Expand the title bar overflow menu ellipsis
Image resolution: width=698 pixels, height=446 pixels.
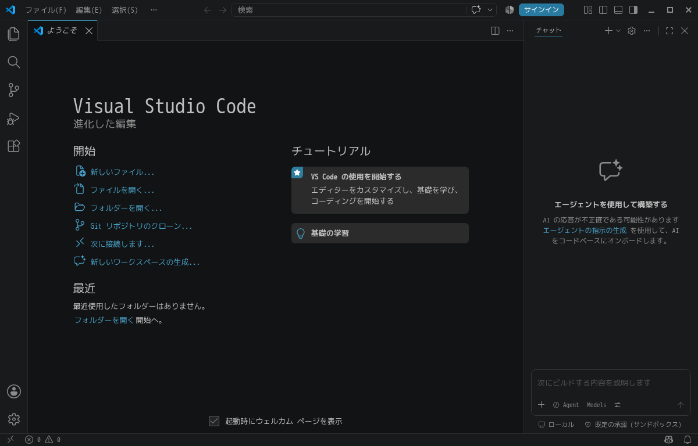coord(154,10)
